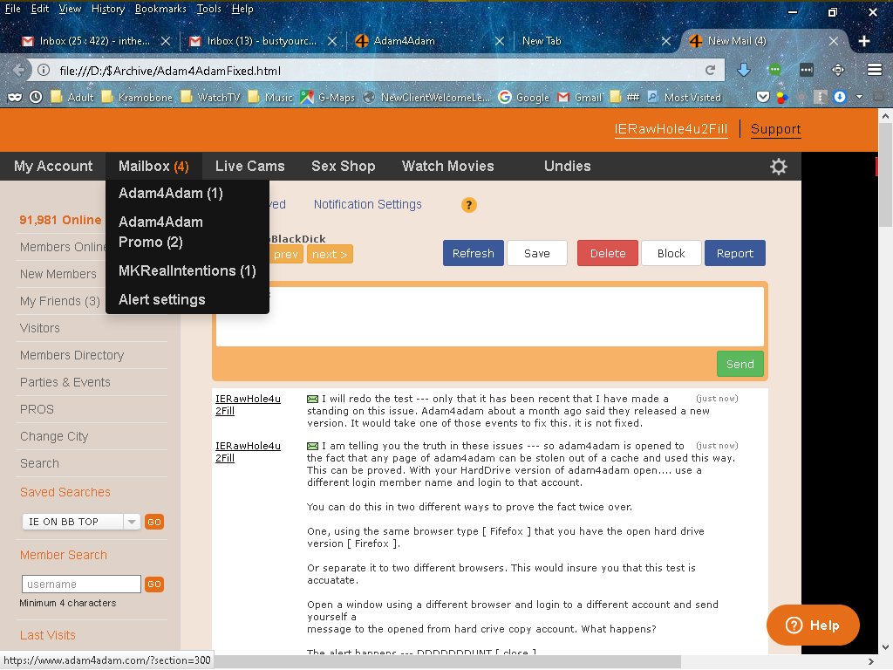Click the GO button next to username field
The height and width of the screenshot is (670, 893).
(154, 584)
